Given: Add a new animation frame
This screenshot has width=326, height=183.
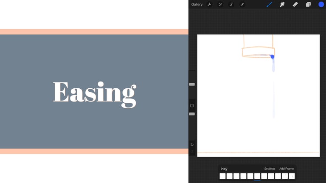Looking at the screenshot, I should [287, 169].
